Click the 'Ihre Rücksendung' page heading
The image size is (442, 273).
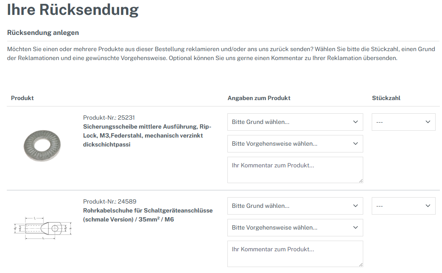[73, 10]
